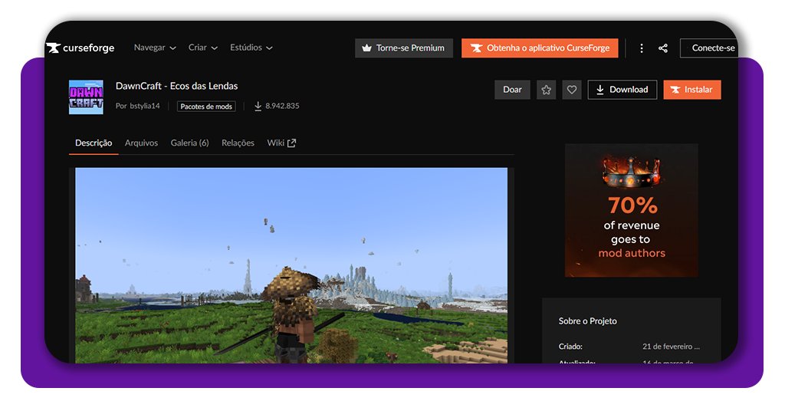Click the 8.942.835 download count
The image size is (785, 411).
[x=277, y=106]
